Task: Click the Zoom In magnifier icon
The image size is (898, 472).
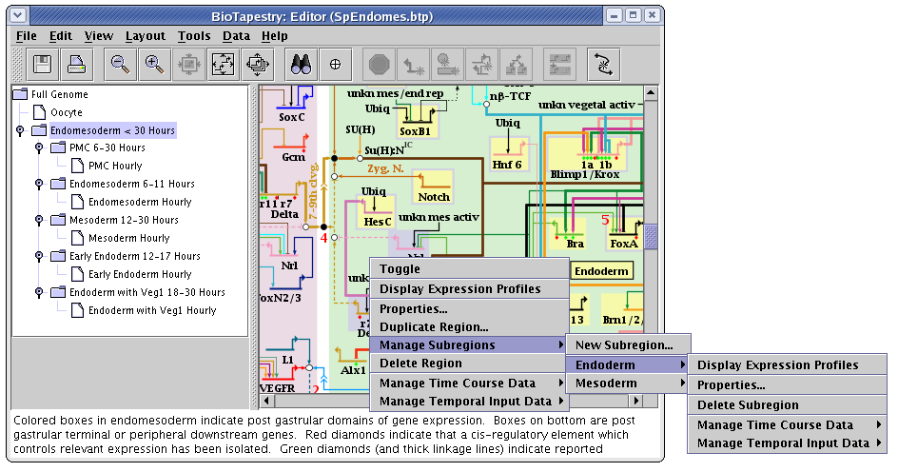Action: [153, 64]
